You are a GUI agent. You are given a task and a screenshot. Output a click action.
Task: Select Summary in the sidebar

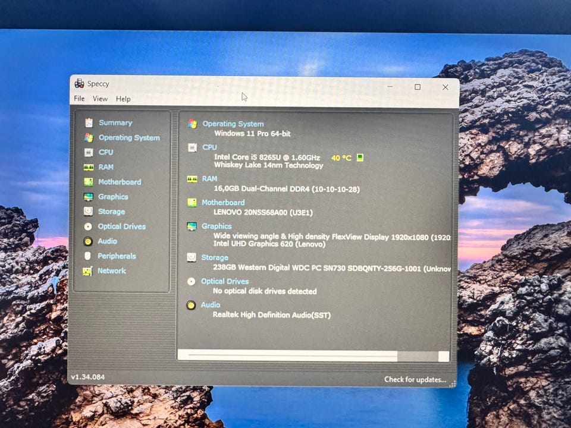[x=115, y=122]
